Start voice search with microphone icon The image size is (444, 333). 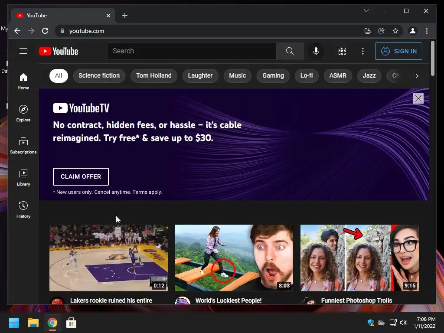[316, 51]
